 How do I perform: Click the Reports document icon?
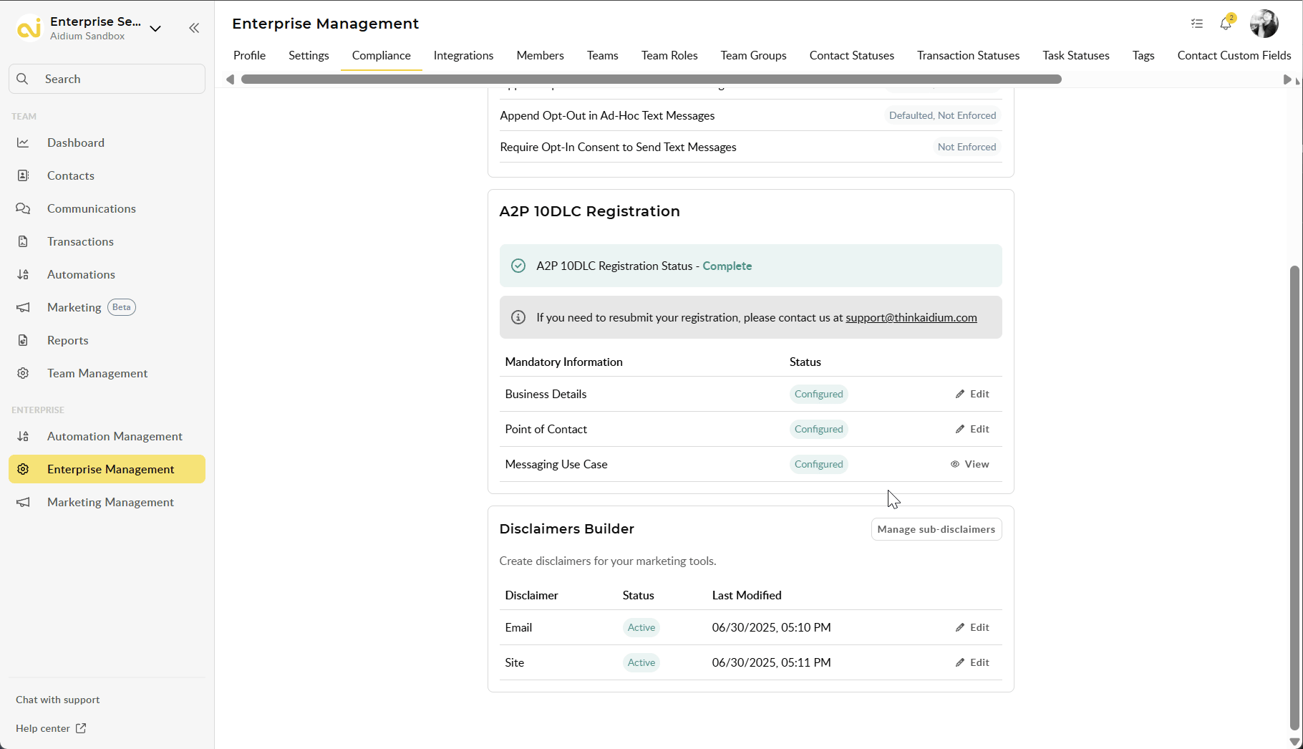click(23, 340)
